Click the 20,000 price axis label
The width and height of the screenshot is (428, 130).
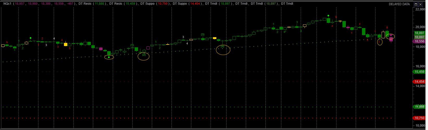[420, 27]
